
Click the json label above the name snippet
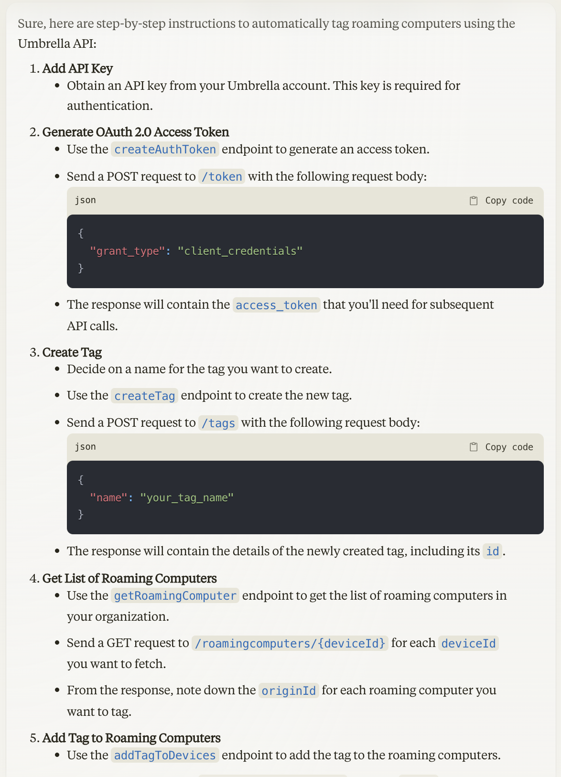tap(86, 447)
